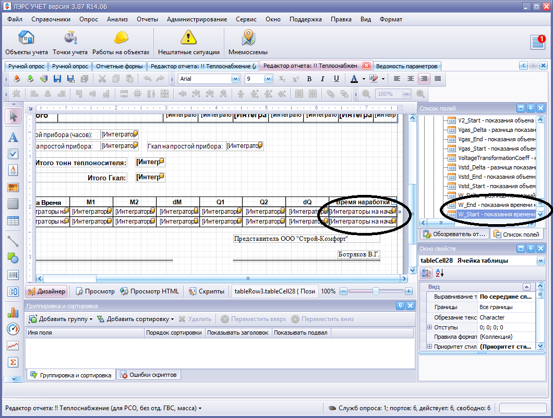Sort properties alphabetically AZ icon
Screen dimensions: 553x418
click(439, 273)
